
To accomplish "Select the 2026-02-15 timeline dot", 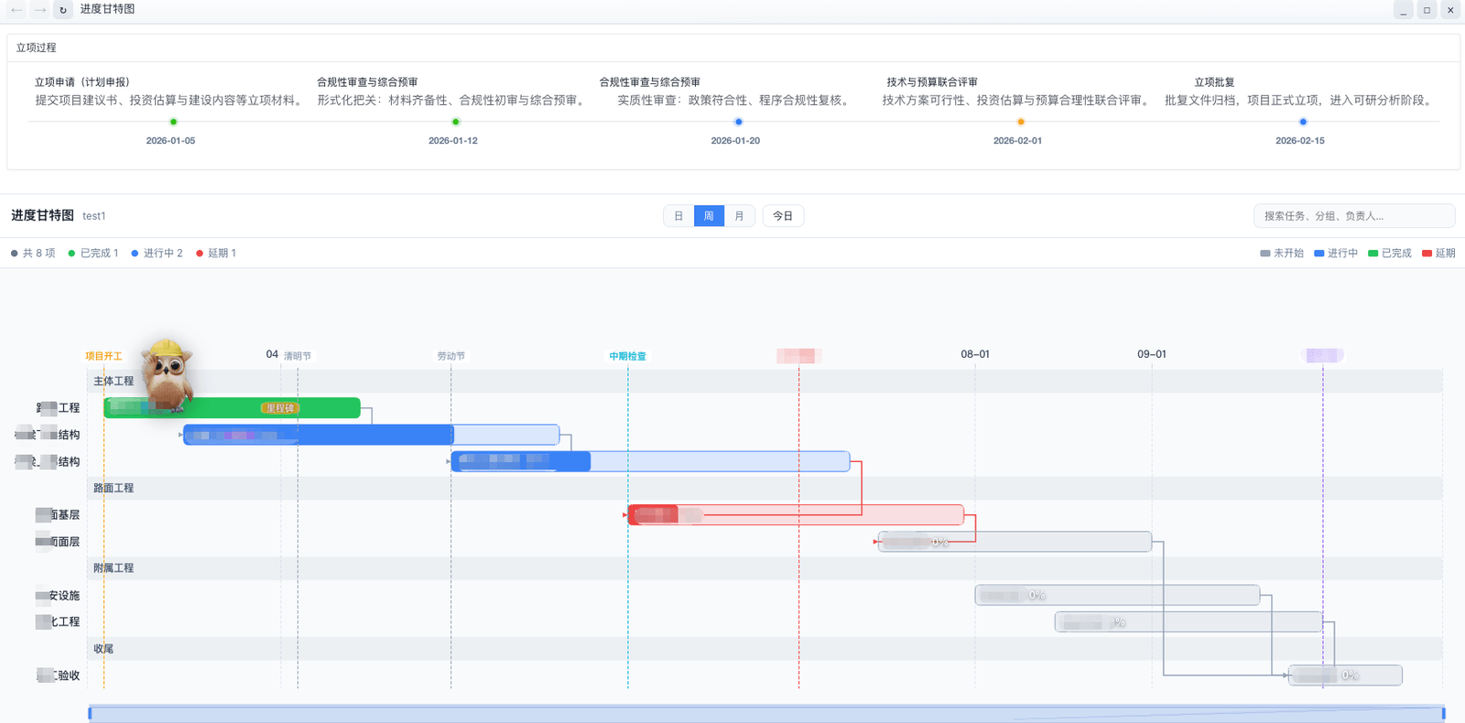I will point(1303,122).
